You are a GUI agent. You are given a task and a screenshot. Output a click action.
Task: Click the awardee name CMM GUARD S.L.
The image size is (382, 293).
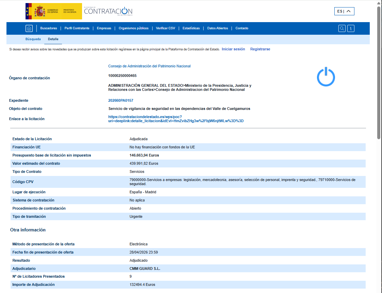coord(145,268)
